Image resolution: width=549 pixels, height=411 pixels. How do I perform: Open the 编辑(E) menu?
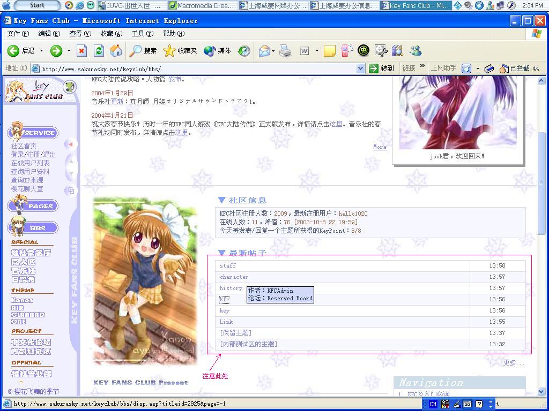(x=49, y=34)
